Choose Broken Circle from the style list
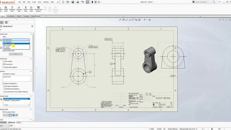Image resolution: width=231 pixels, height=130 pixels. click(x=16, y=44)
